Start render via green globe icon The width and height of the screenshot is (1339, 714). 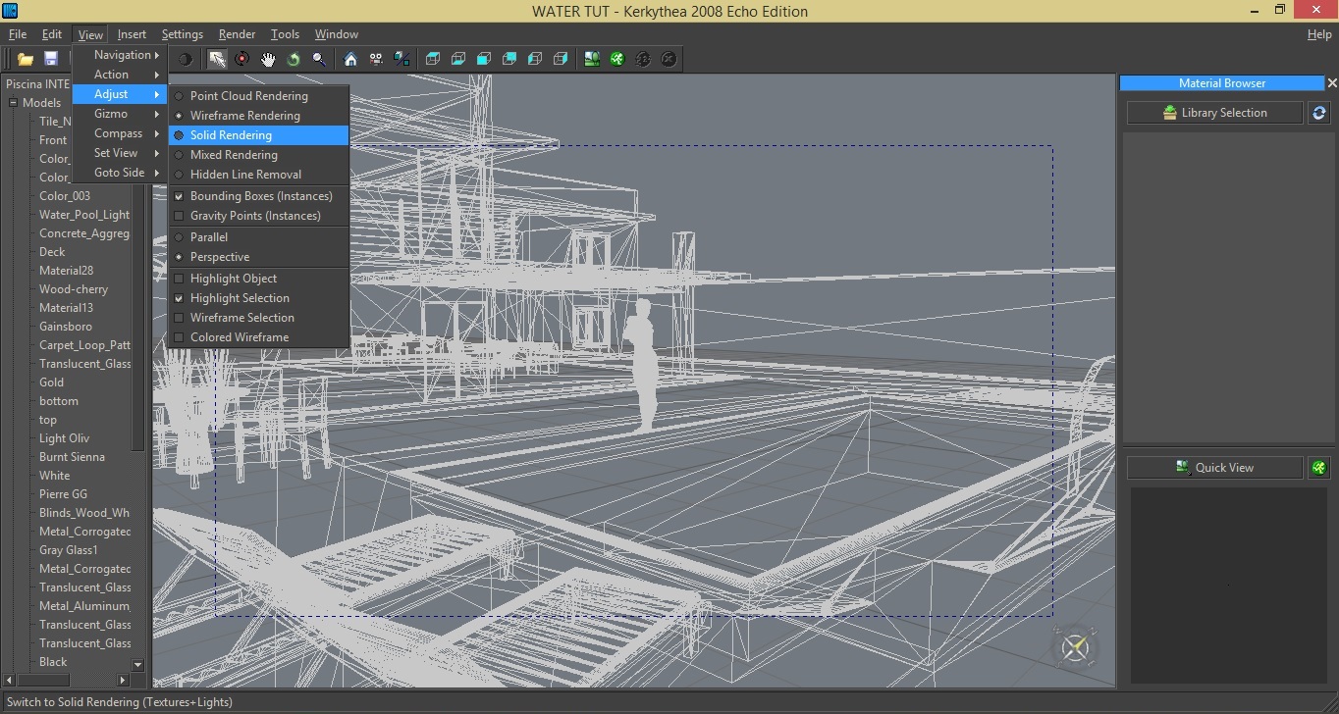click(x=617, y=59)
